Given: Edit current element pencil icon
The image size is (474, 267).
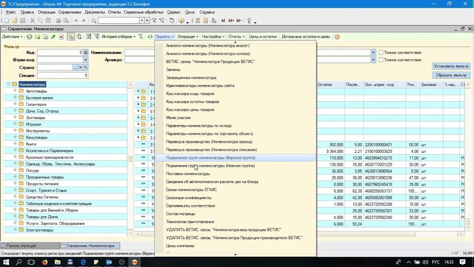Looking at the screenshot, I should click(53, 37).
